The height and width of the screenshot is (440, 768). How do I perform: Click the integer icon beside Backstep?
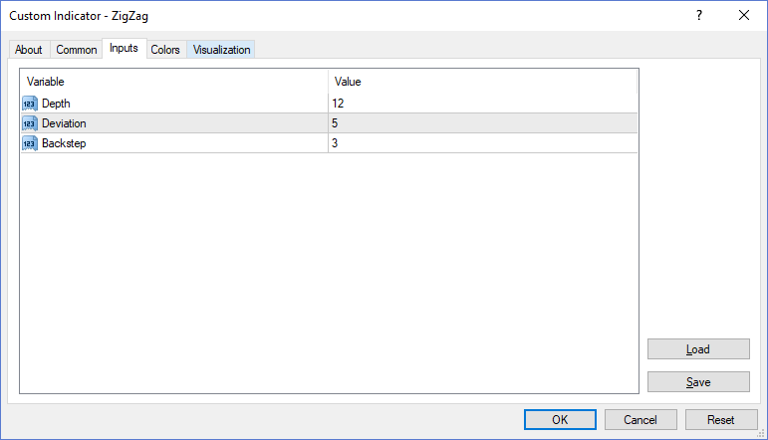[30, 143]
